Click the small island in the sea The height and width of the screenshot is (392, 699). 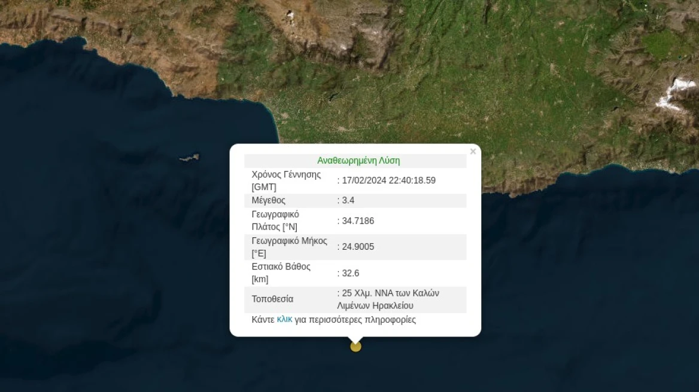(189, 158)
